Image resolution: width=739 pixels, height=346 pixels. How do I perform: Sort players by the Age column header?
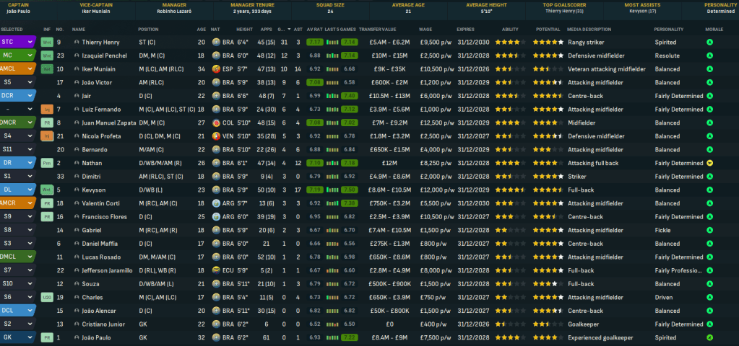pyautogui.click(x=202, y=29)
